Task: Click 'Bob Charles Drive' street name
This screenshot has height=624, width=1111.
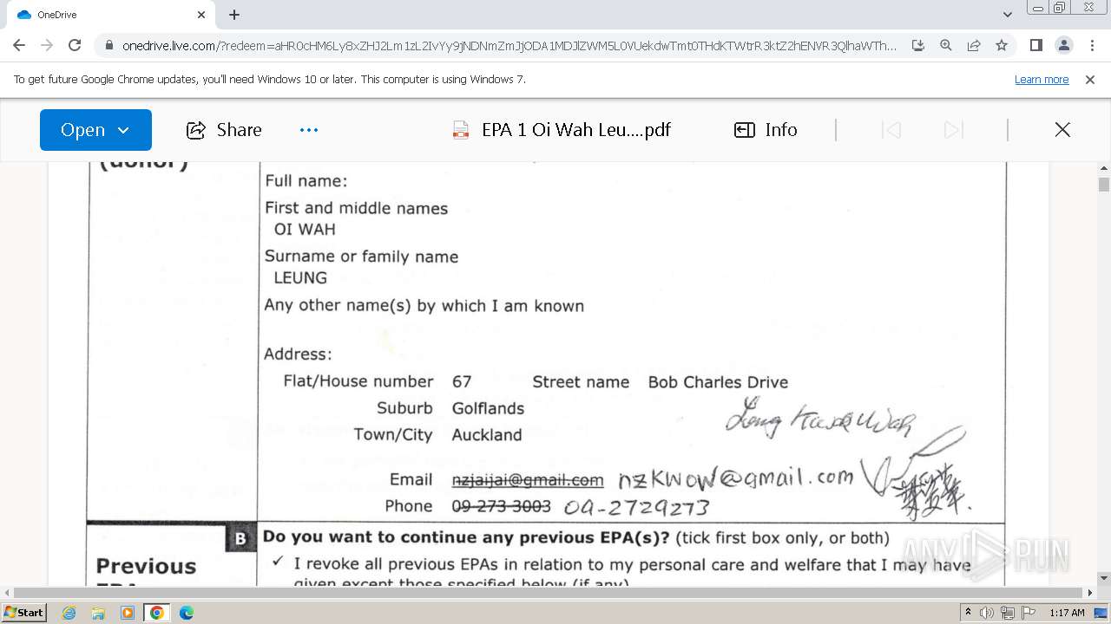Action: (718, 382)
